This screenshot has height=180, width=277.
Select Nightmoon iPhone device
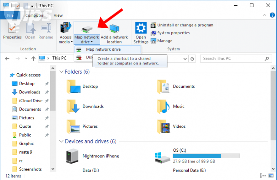tap(92, 156)
